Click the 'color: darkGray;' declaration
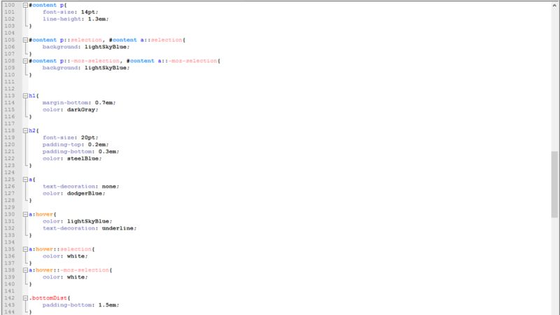This screenshot has width=560, height=315. (71, 110)
